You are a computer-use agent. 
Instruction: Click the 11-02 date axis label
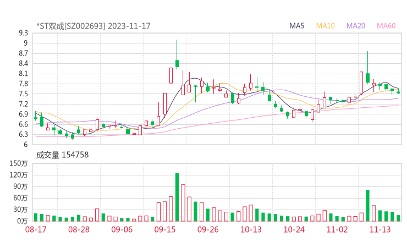[337, 229]
